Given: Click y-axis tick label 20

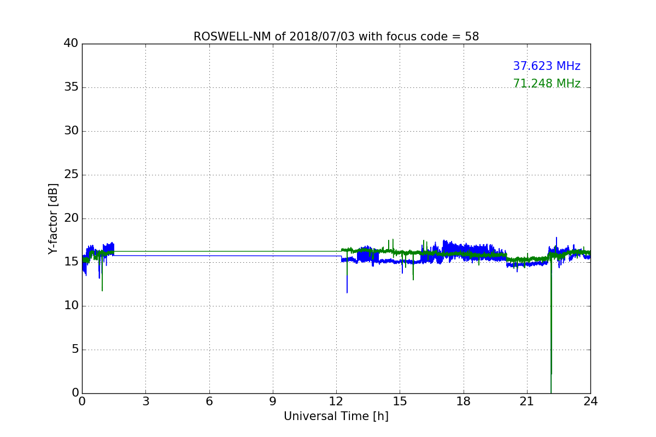Looking at the screenshot, I should click(71, 218).
